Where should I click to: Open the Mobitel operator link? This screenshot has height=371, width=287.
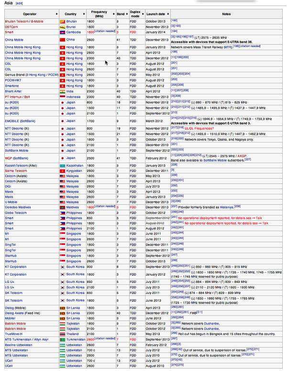pos(10,318)
